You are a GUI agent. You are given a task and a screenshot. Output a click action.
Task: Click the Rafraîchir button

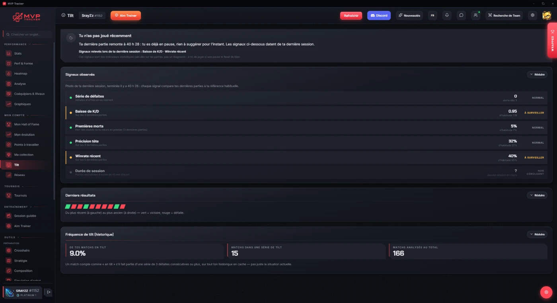[351, 16]
